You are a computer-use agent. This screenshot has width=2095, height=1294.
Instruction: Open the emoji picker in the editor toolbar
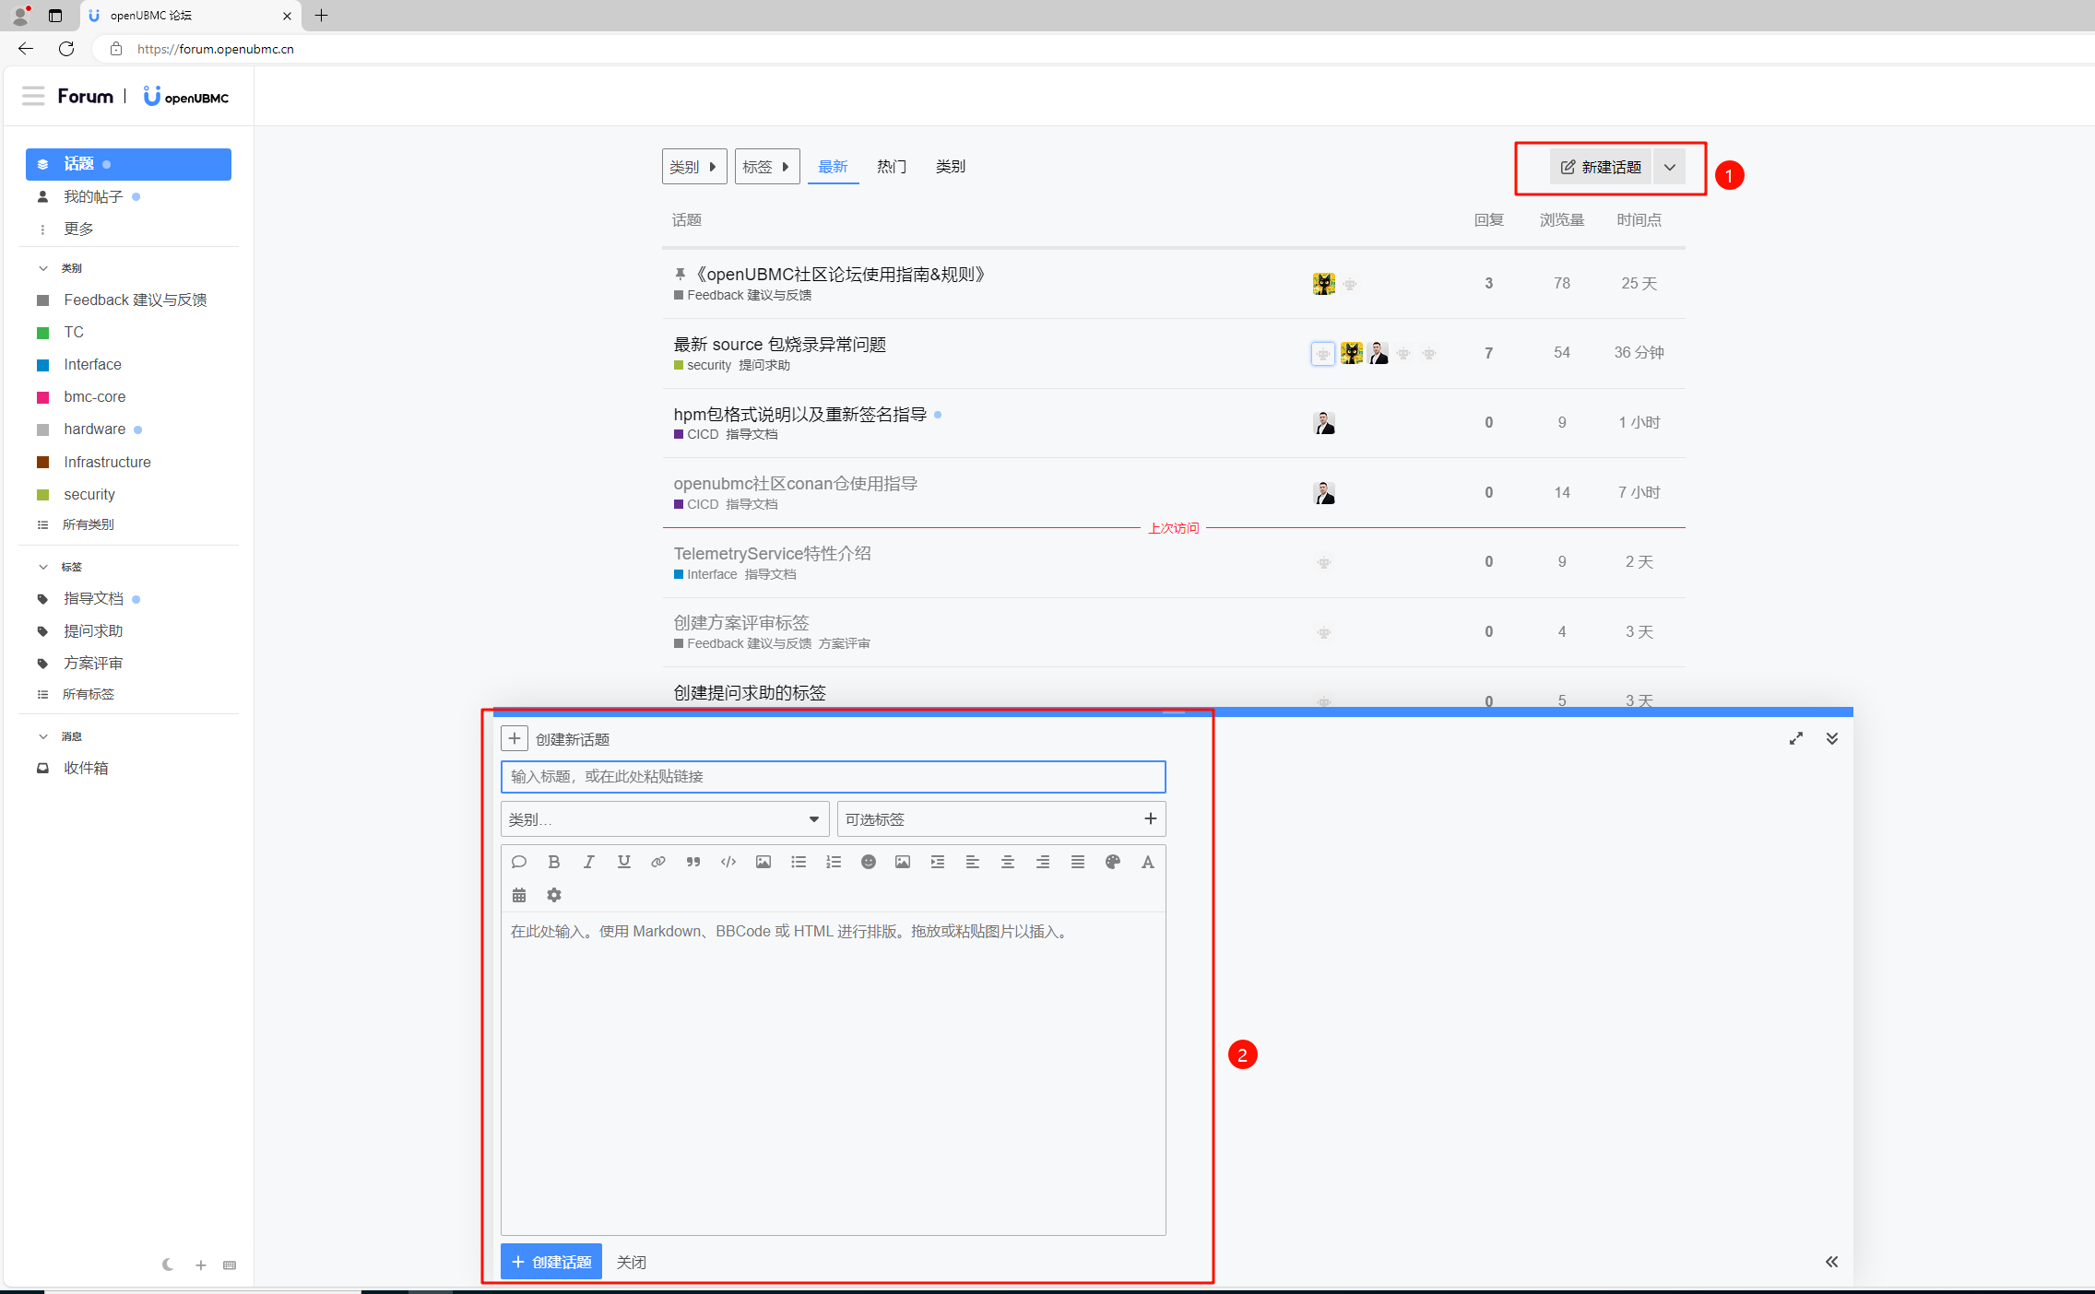click(x=868, y=862)
